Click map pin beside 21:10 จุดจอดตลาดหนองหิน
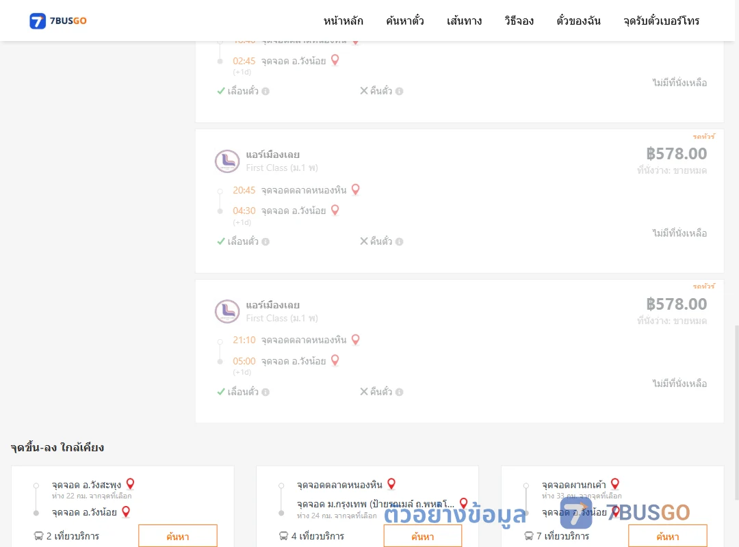This screenshot has width=739, height=547. [356, 339]
